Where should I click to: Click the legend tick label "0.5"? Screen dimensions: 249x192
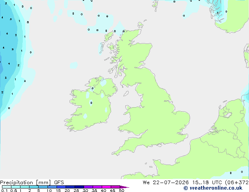tap(13, 190)
